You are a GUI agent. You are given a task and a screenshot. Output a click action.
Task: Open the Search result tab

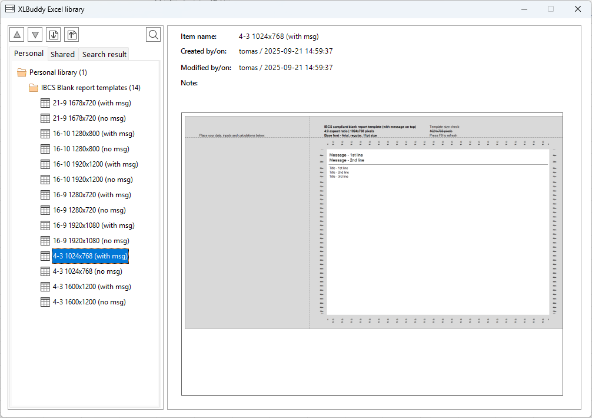104,54
